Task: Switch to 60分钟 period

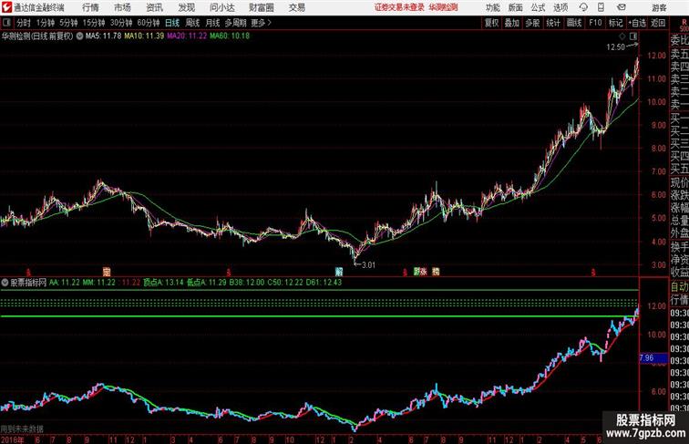Action: [x=149, y=23]
